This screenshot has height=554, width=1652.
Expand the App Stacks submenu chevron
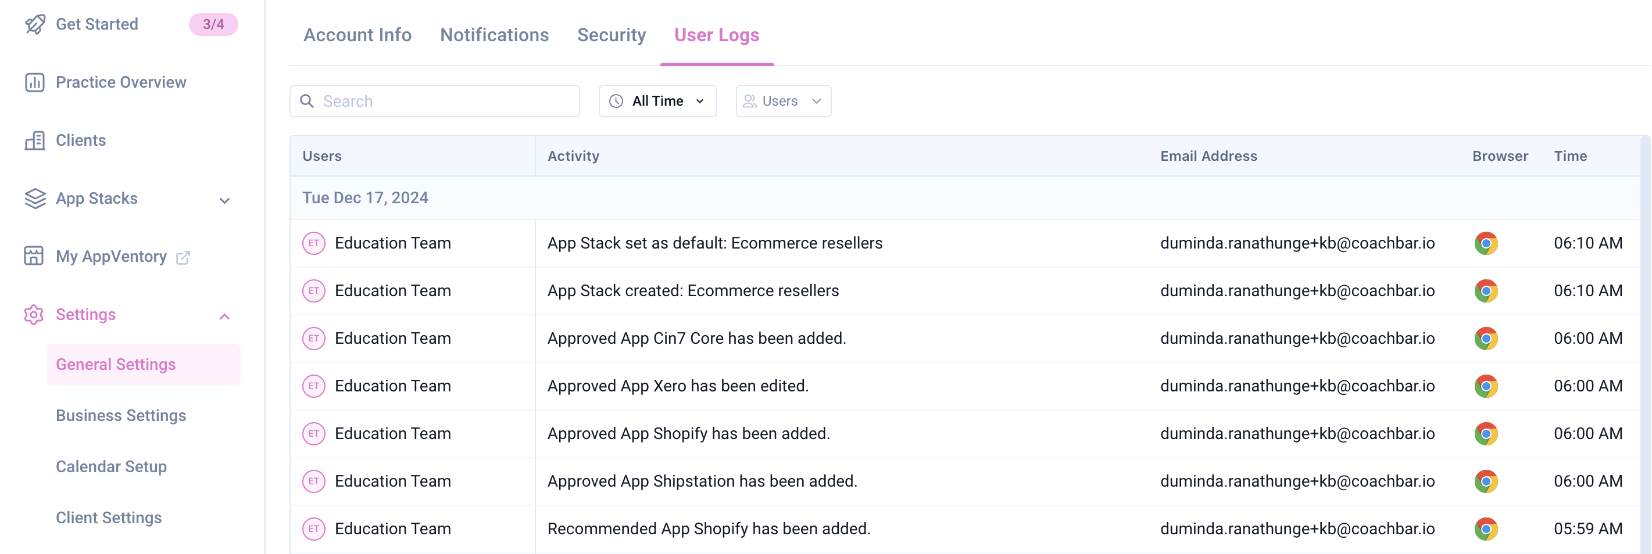coord(224,200)
